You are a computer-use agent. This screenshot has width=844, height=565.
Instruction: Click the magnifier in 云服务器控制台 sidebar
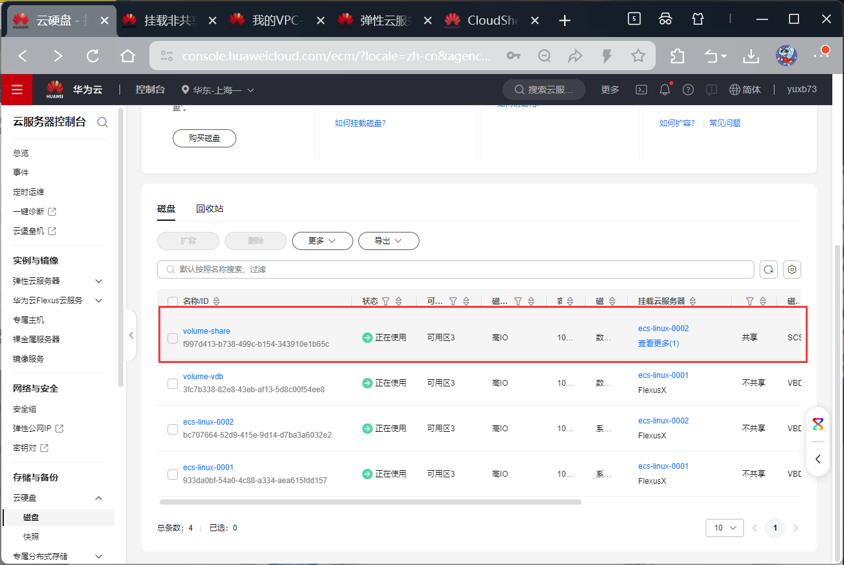(103, 122)
